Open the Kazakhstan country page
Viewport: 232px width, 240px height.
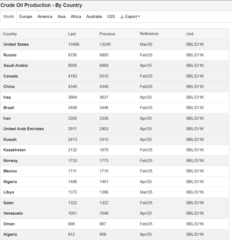tap(14, 150)
